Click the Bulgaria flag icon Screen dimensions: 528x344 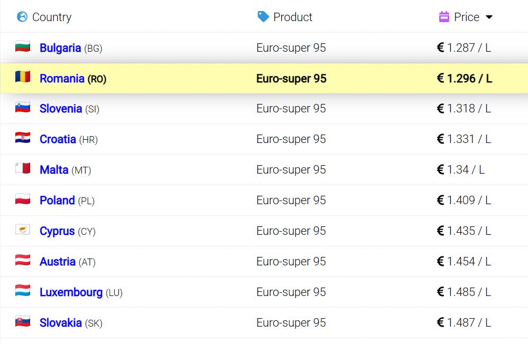23,46
